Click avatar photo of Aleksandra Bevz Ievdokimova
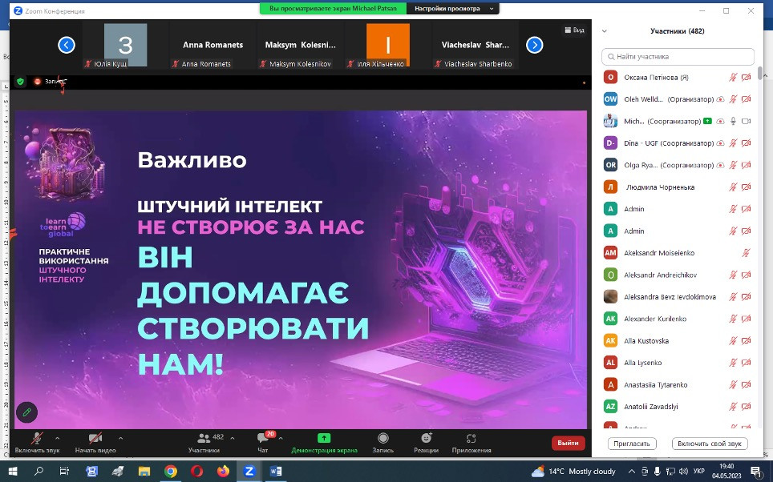This screenshot has height=482, width=773. tap(610, 297)
